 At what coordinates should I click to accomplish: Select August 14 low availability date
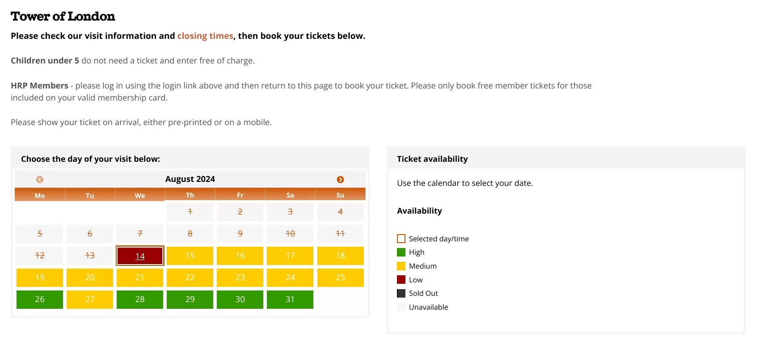pyautogui.click(x=140, y=256)
